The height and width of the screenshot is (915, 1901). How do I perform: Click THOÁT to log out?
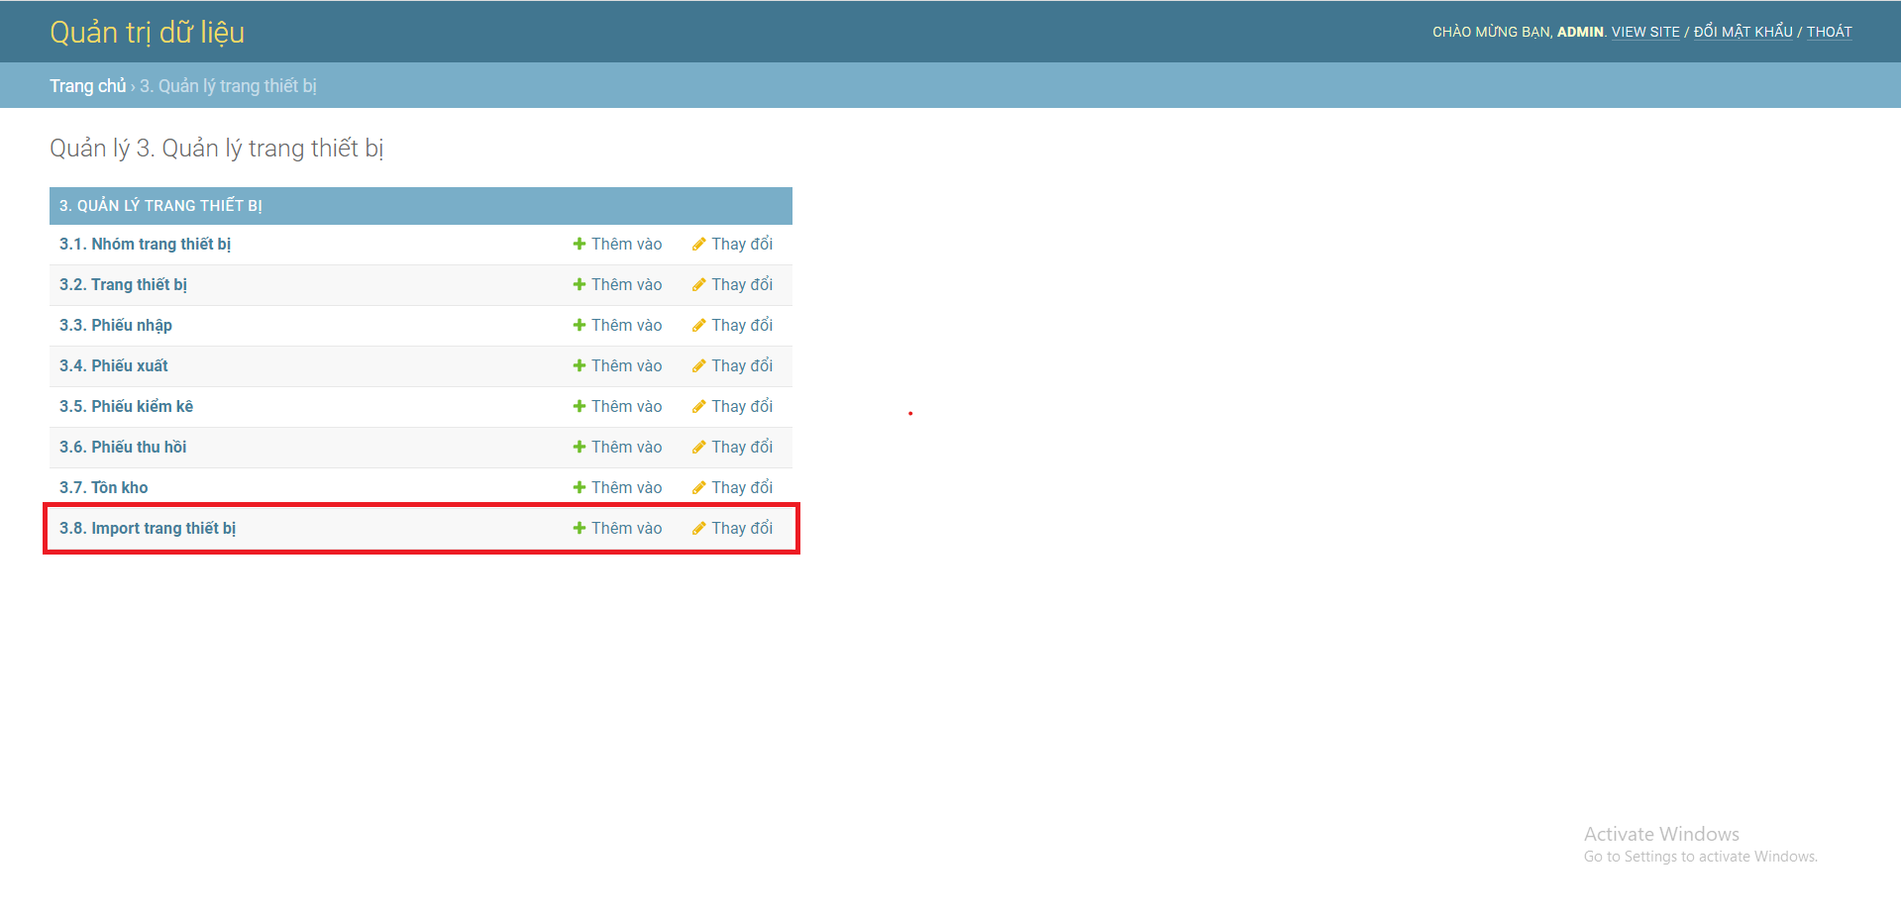point(1829,32)
